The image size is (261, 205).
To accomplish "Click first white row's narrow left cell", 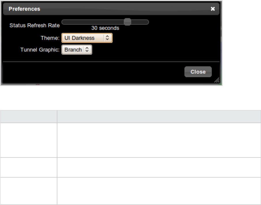I will [29, 140].
